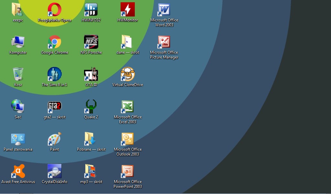Click the gta2 — skrót shortcut
331x194 pixels.
[x=54, y=107]
